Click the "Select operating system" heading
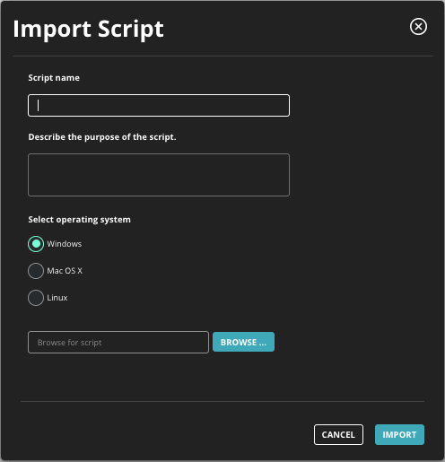The width and height of the screenshot is (445, 462). point(79,220)
